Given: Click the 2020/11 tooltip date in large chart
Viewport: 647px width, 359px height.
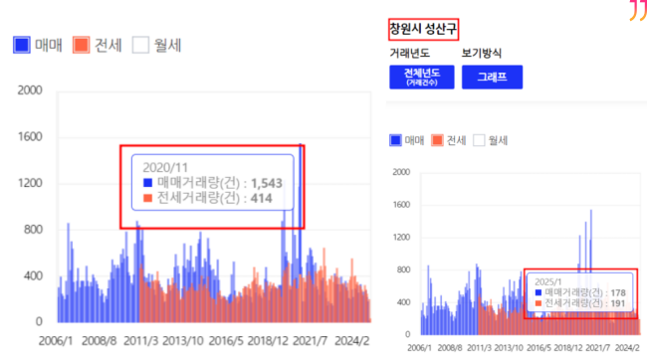Looking at the screenshot, I should pyautogui.click(x=165, y=167).
